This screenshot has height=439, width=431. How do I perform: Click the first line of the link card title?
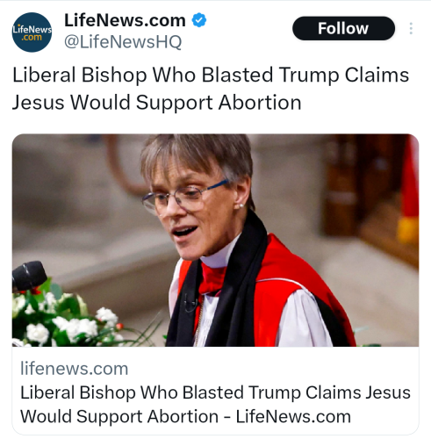point(215,392)
